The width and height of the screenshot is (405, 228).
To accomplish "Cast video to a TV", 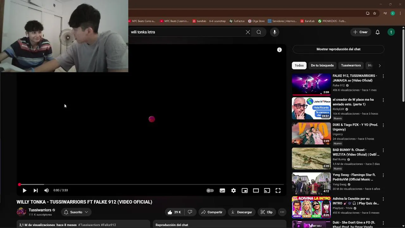I will pyautogui.click(x=267, y=190).
